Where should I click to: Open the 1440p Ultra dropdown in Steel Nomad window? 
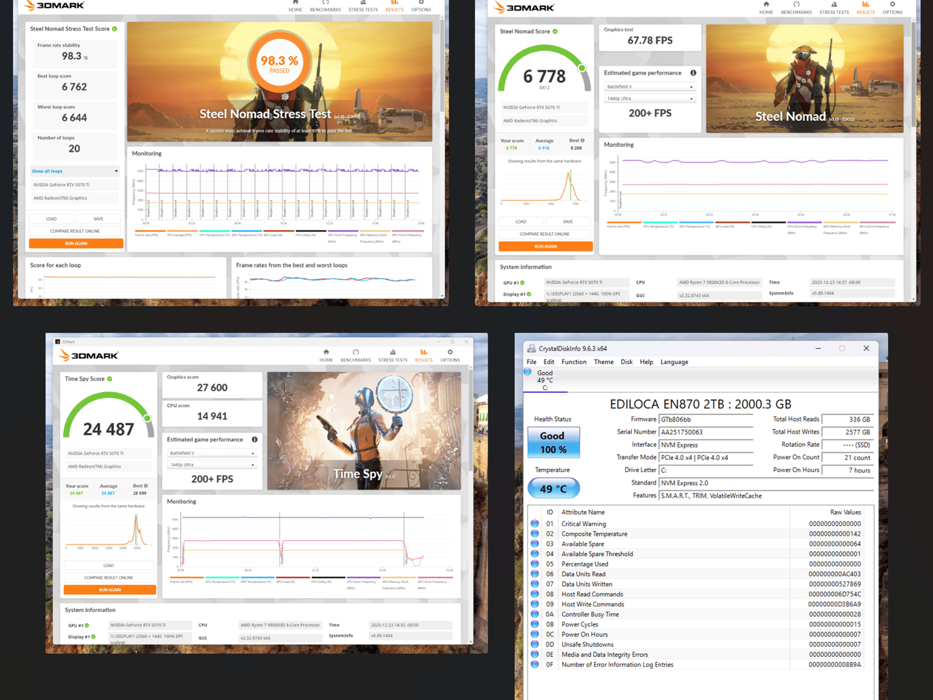point(650,98)
